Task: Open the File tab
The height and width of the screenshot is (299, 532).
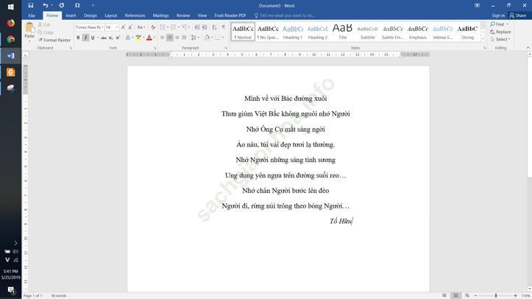Action: click(x=32, y=15)
